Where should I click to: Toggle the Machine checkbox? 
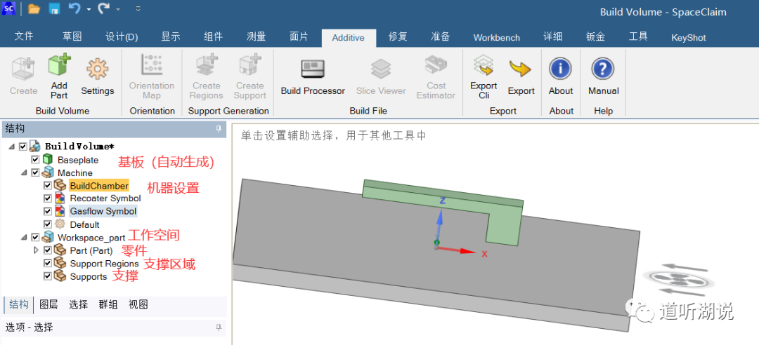point(35,172)
